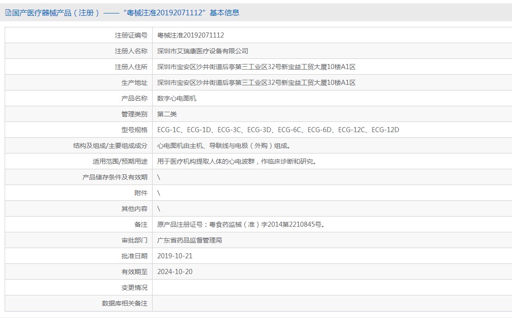Click the 产品储存条件及有效期 label
This screenshot has width=512, height=326.
pyautogui.click(x=115, y=177)
